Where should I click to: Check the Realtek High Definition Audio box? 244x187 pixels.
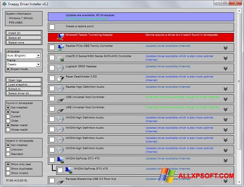coord(52,88)
